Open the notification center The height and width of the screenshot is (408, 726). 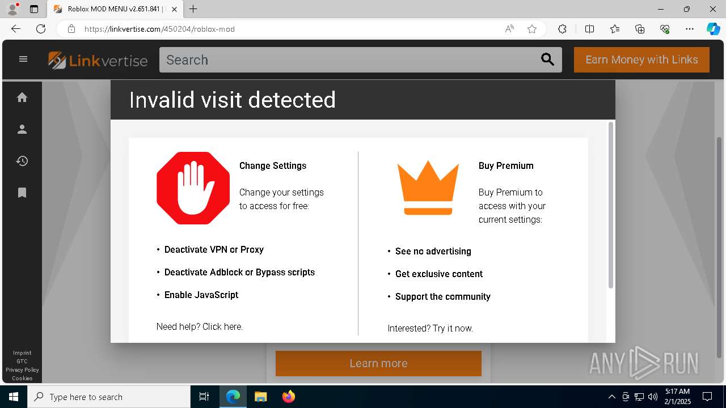point(707,397)
